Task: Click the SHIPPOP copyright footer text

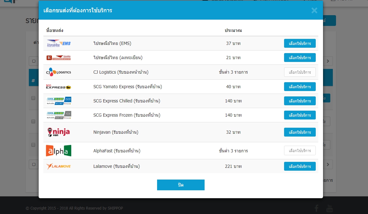Action: tap(74, 208)
